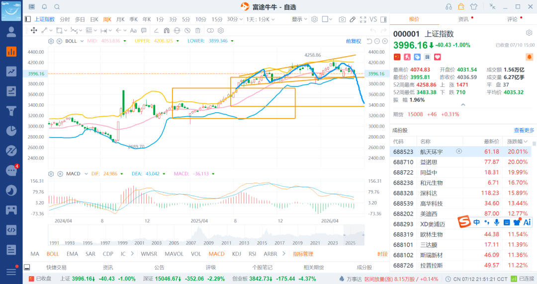Click the 时段 button
This screenshot has height=284, width=537.
pos(382,254)
